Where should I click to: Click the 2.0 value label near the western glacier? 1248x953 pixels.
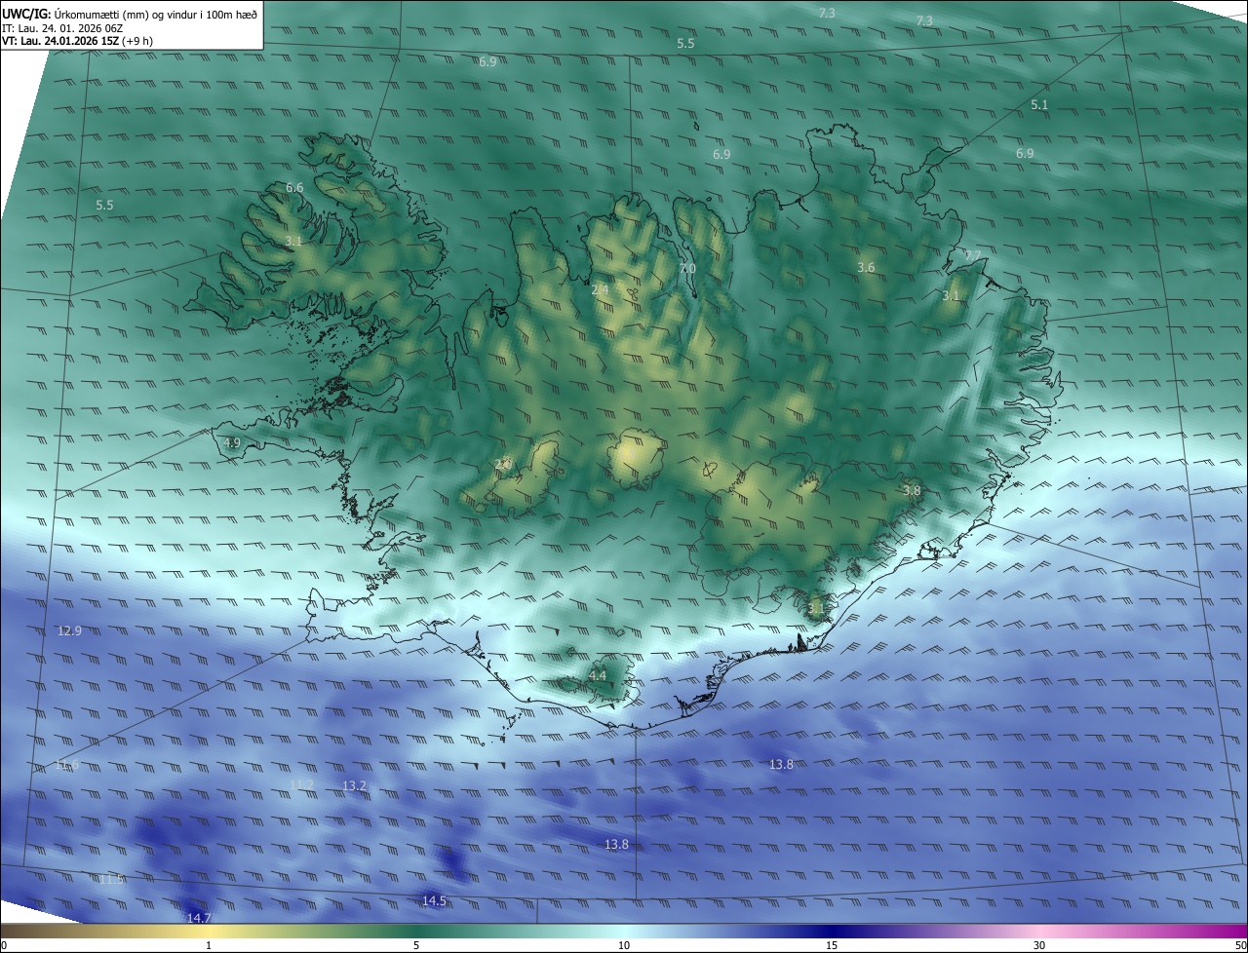(503, 464)
